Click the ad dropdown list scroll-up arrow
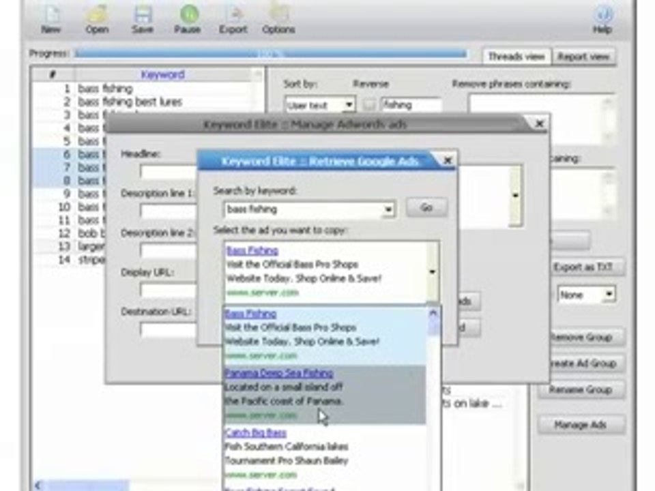 [433, 313]
